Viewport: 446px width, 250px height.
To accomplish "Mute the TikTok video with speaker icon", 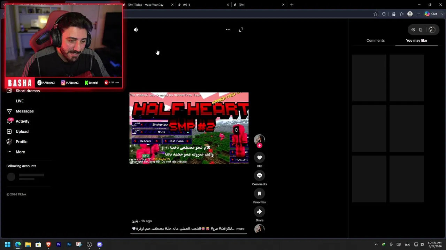I will tap(136, 30).
